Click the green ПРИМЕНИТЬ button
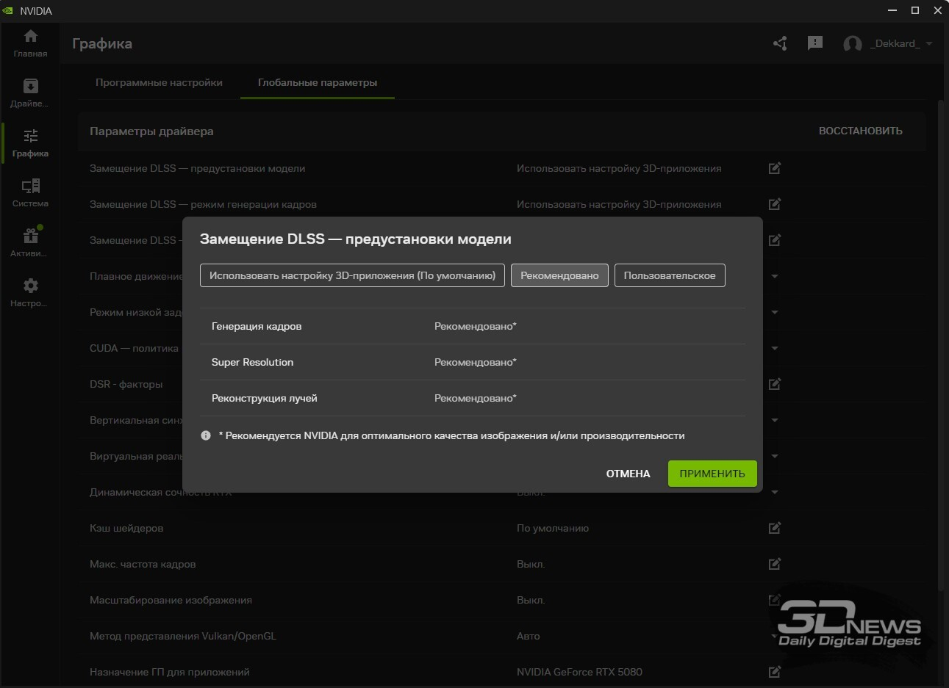Viewport: 949px width, 688px height. point(712,474)
